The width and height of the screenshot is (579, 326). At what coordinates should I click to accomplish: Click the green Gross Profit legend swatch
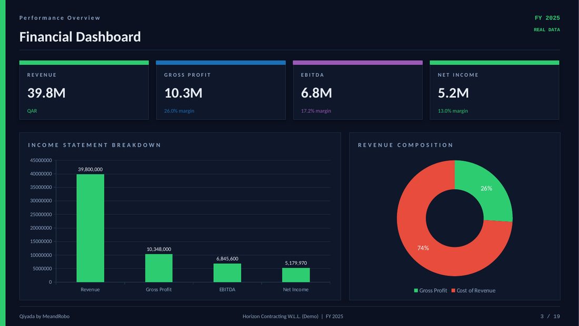(416, 291)
